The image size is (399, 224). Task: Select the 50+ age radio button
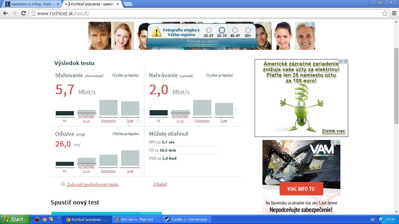coord(248,30)
